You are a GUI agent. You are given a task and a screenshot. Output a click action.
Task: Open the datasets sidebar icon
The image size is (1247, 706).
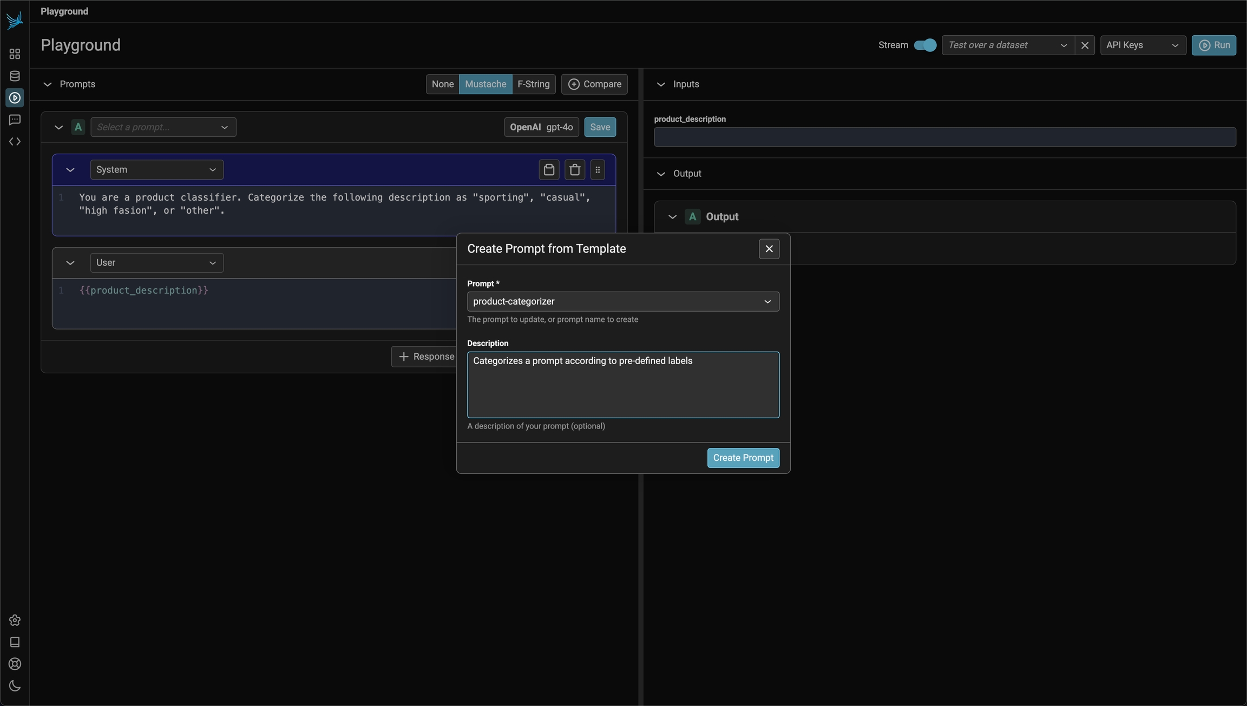15,76
